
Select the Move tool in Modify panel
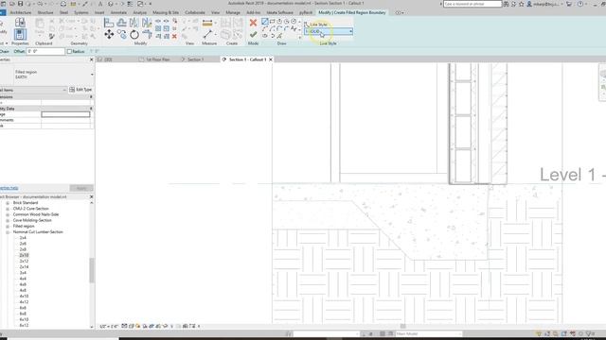109,35
